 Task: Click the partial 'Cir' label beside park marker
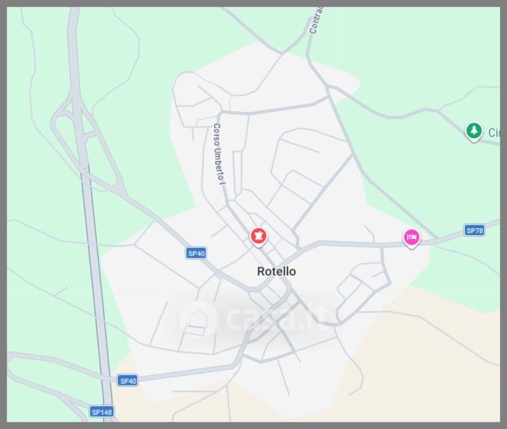click(x=494, y=133)
